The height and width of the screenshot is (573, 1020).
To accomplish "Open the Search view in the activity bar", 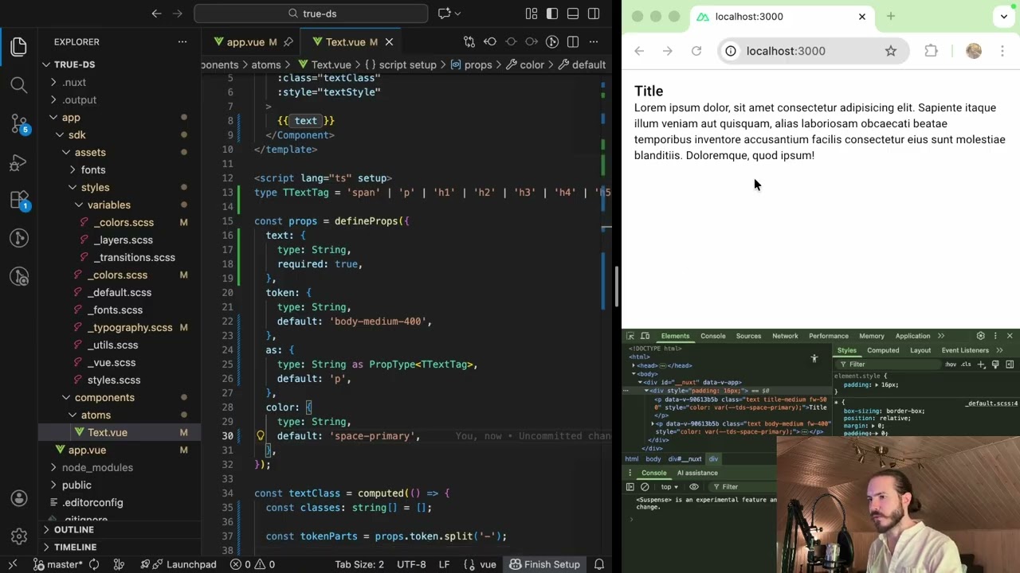I will (x=19, y=84).
